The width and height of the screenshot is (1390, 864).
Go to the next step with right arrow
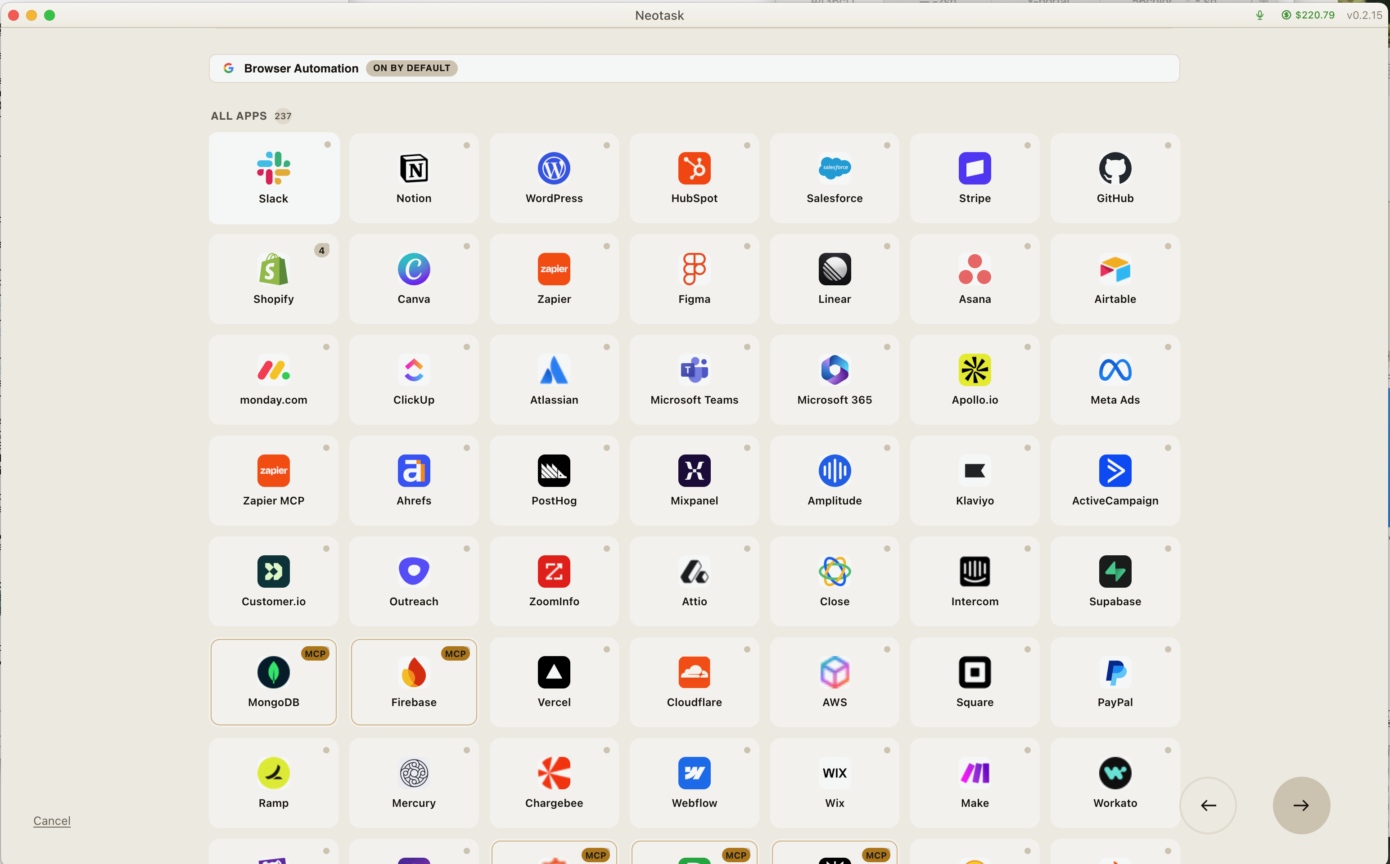tap(1301, 805)
